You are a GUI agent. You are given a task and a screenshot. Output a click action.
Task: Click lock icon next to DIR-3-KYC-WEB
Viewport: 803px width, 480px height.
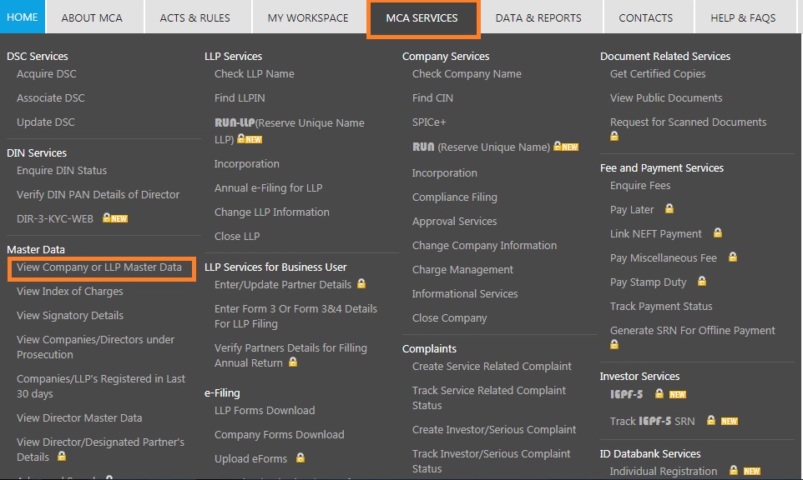[107, 217]
